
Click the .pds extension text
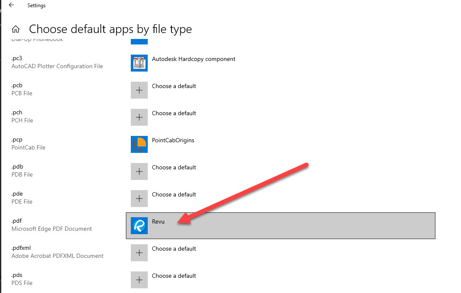[x=17, y=275]
